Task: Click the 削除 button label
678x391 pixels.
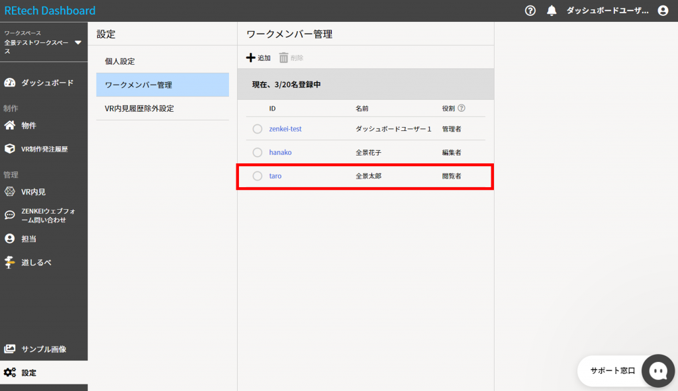Action: click(x=297, y=58)
